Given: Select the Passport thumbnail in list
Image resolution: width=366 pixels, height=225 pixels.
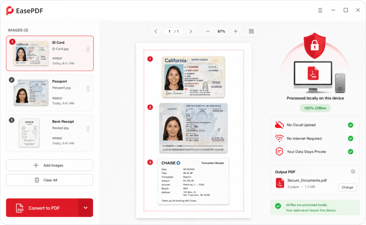Looking at the screenshot, I should click(x=31, y=93).
